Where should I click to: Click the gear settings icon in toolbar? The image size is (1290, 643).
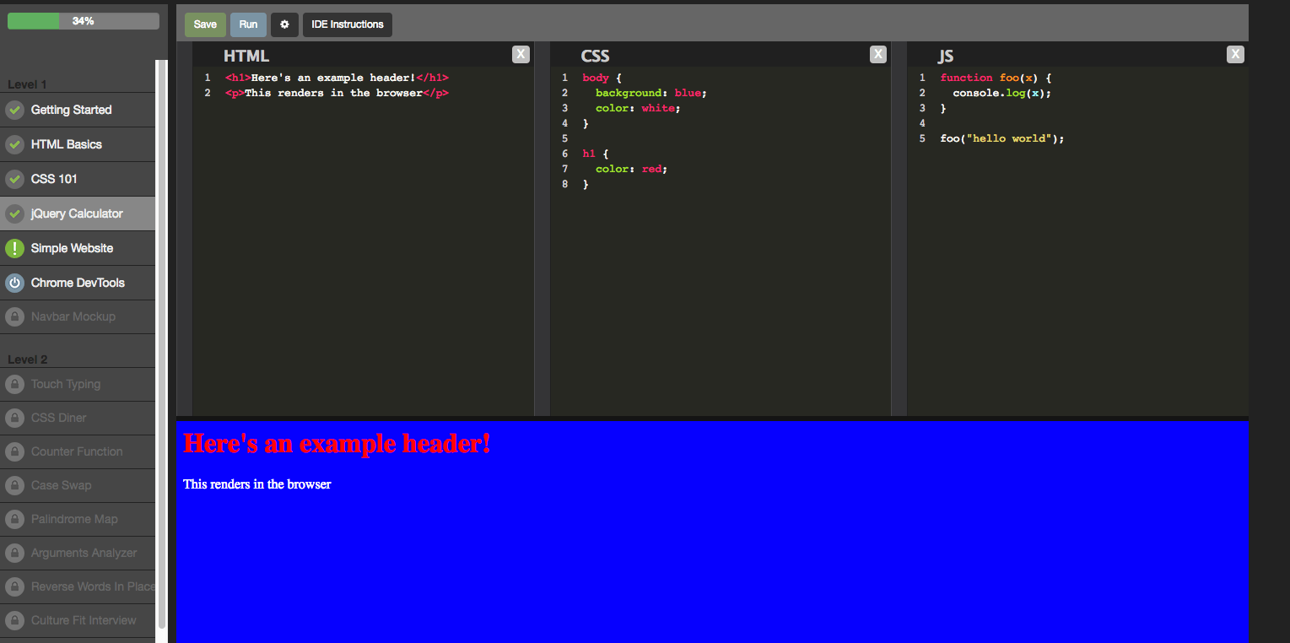pos(284,24)
